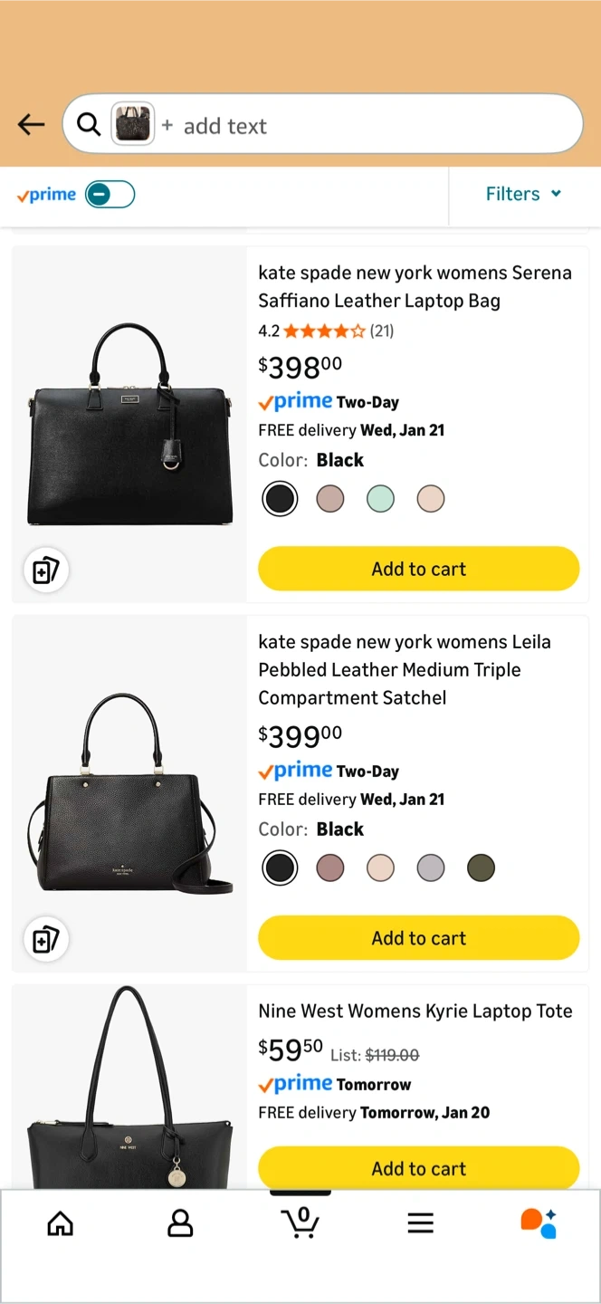This screenshot has width=601, height=1304.
Task: Tap compare icon on Serena Laptop Bag
Action: [45, 570]
